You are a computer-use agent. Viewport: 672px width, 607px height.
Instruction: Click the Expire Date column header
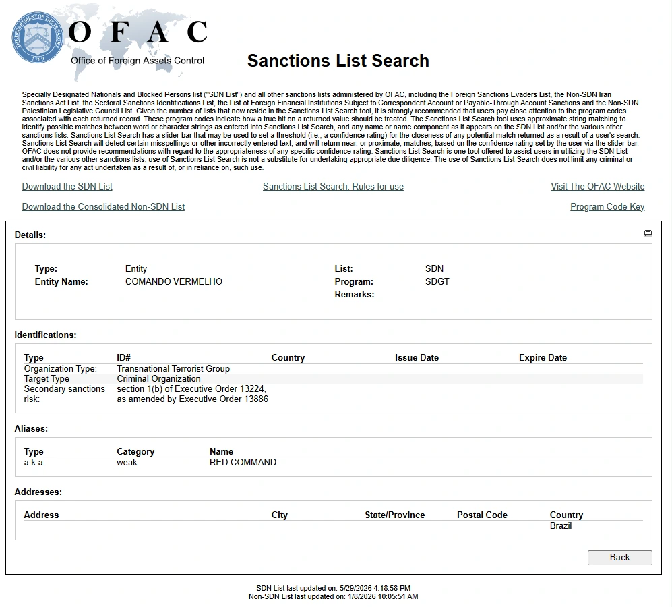tap(543, 357)
